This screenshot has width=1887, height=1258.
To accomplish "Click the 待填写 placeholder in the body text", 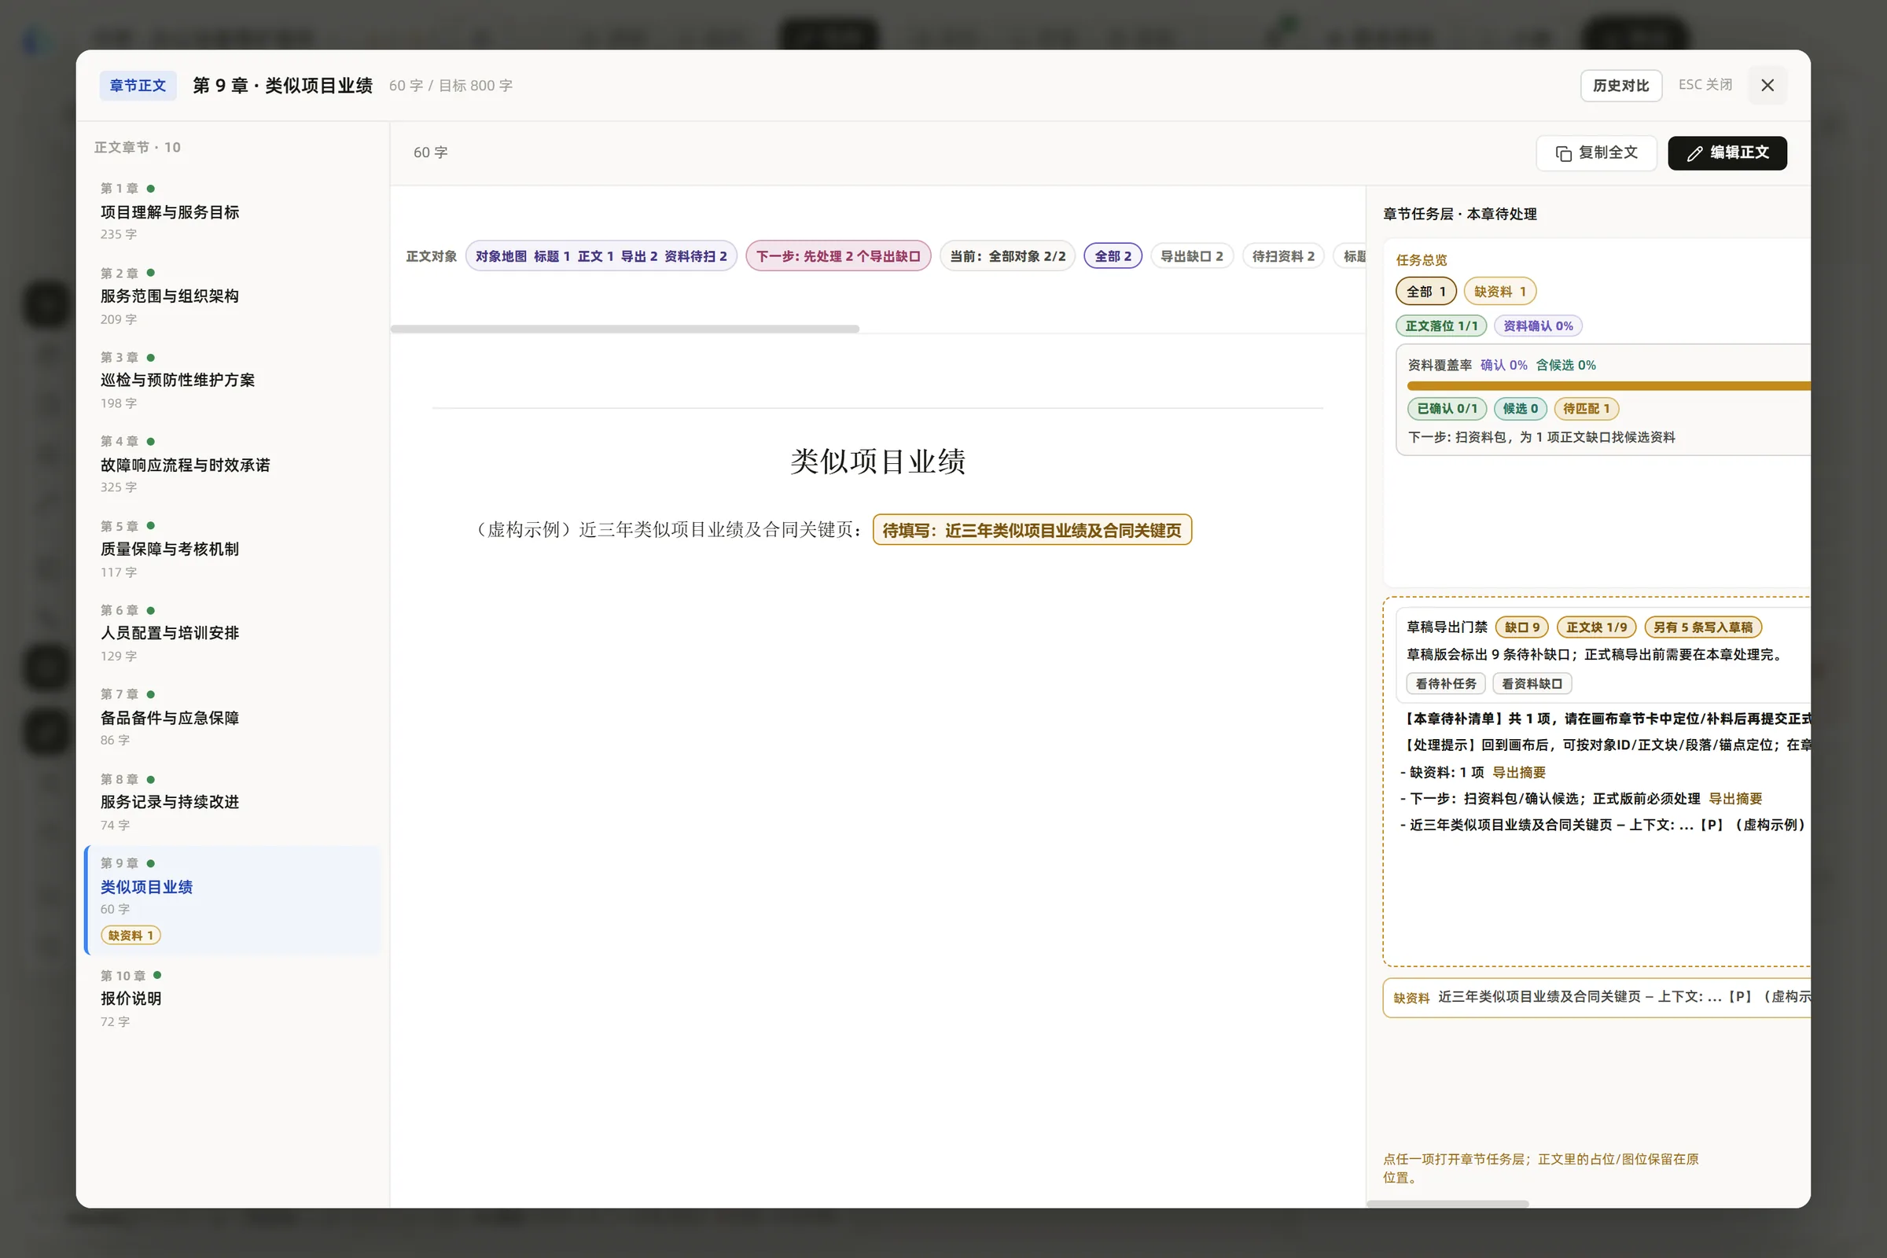I will tap(1032, 529).
